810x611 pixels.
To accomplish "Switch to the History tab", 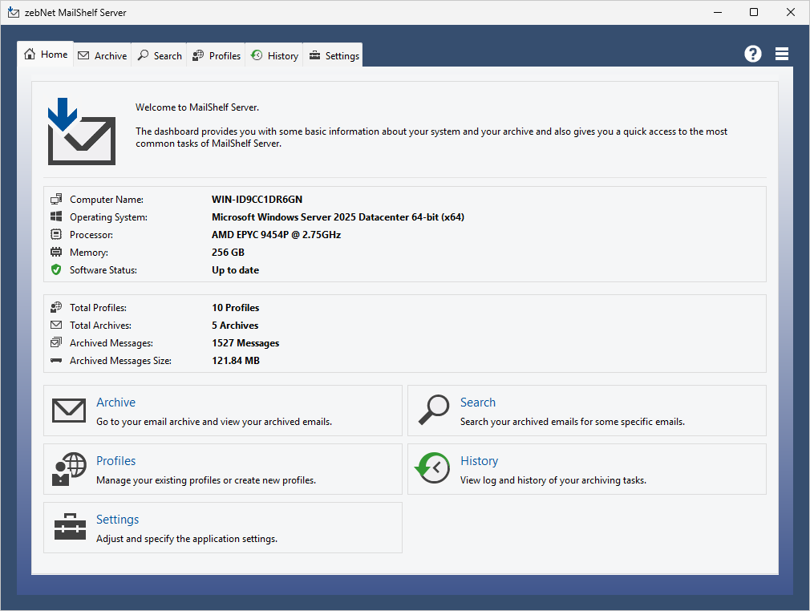I will [274, 55].
